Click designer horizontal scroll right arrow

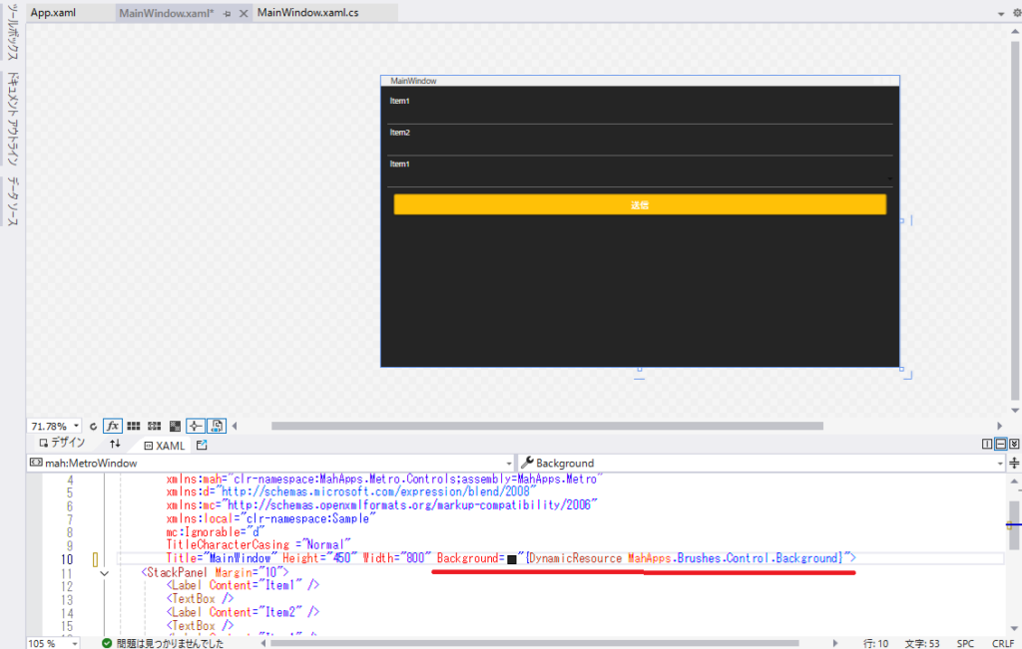[999, 427]
